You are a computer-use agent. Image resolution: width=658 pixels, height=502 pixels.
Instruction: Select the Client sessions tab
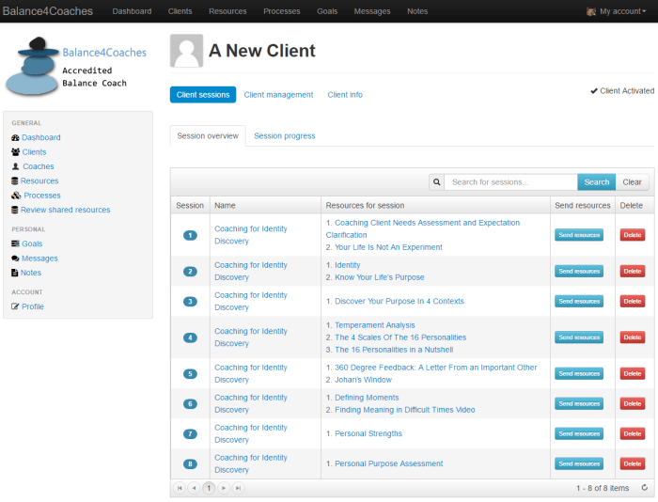203,95
